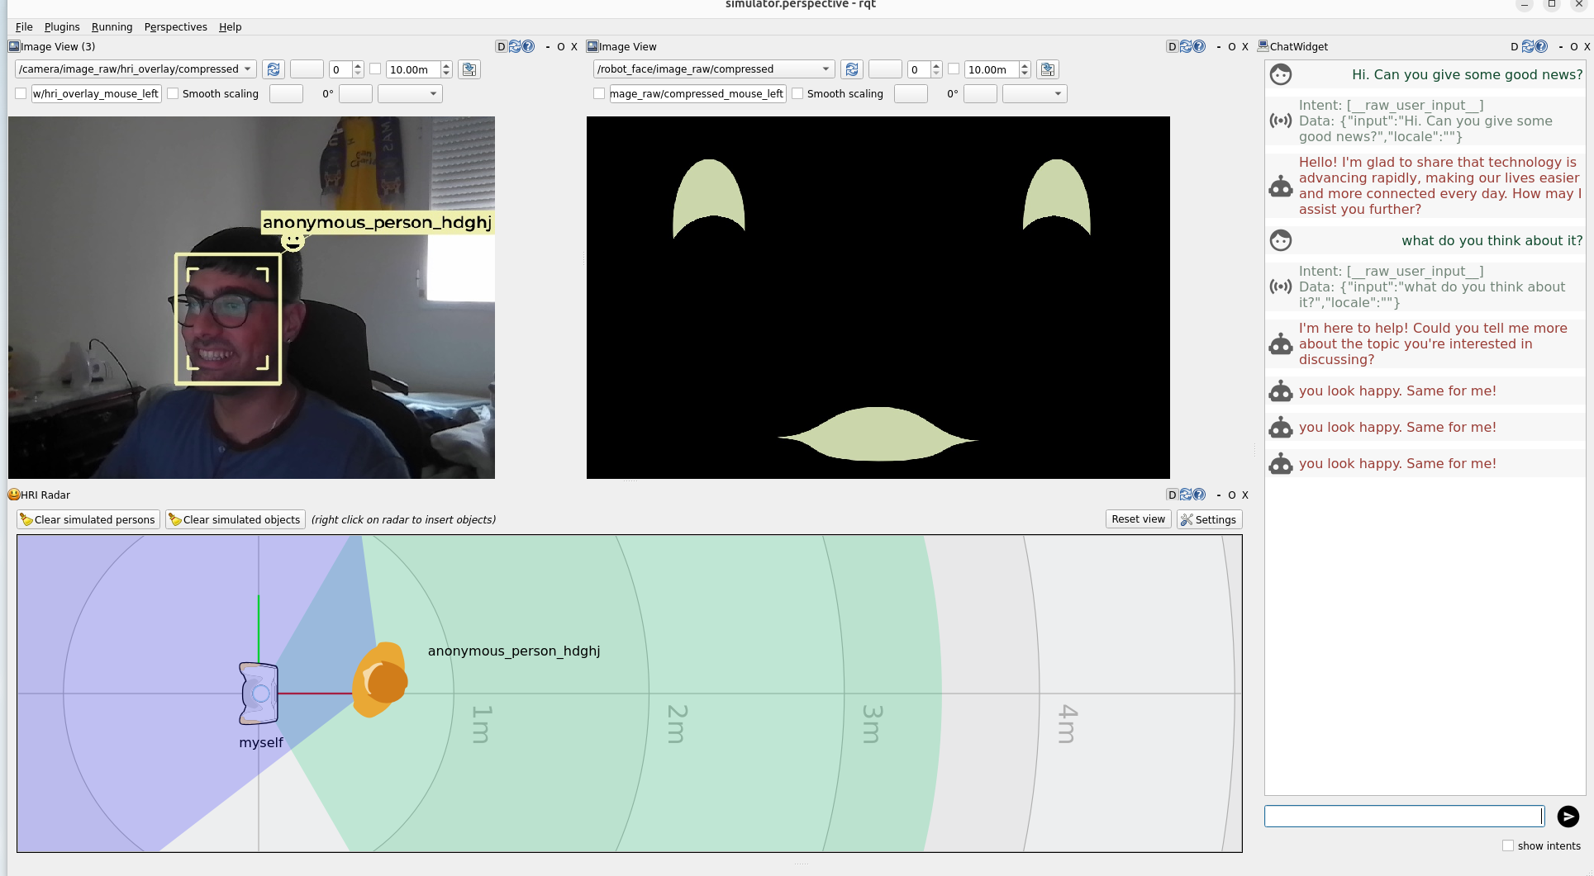
Task: Click the compressed_mouse_left topic field
Action: tap(697, 93)
